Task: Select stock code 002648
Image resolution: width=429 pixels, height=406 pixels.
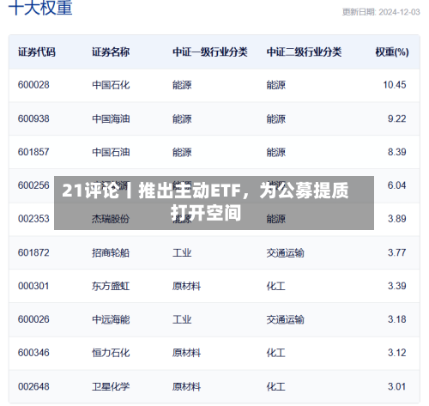Action: pos(33,386)
